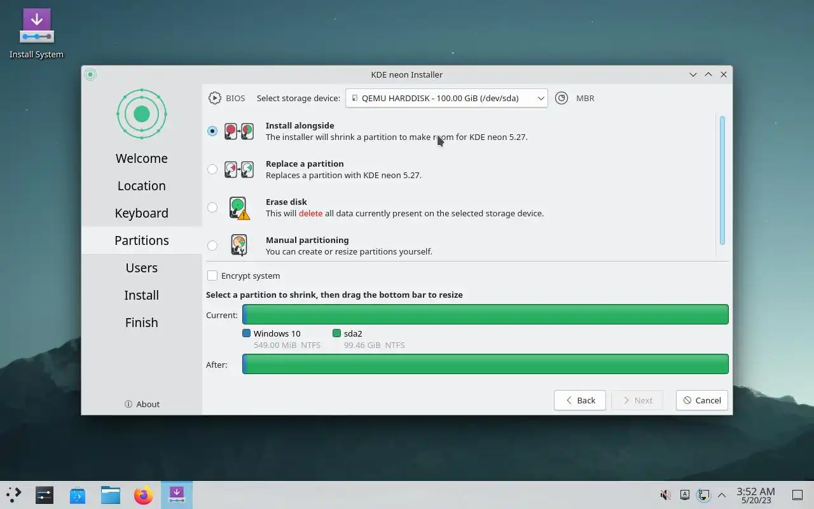Image resolution: width=814 pixels, height=509 pixels.
Task: Click the Back button
Action: point(579,400)
